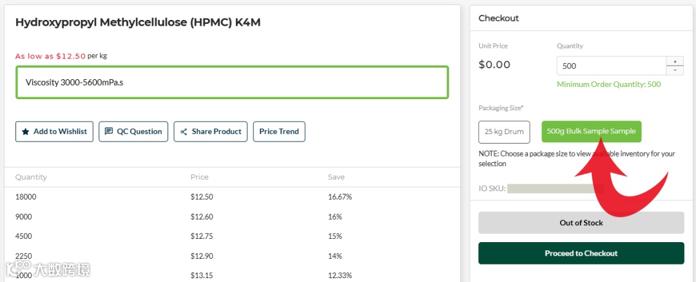The height and width of the screenshot is (282, 696).
Task: Focus the Quantity input showing 500
Action: click(610, 66)
